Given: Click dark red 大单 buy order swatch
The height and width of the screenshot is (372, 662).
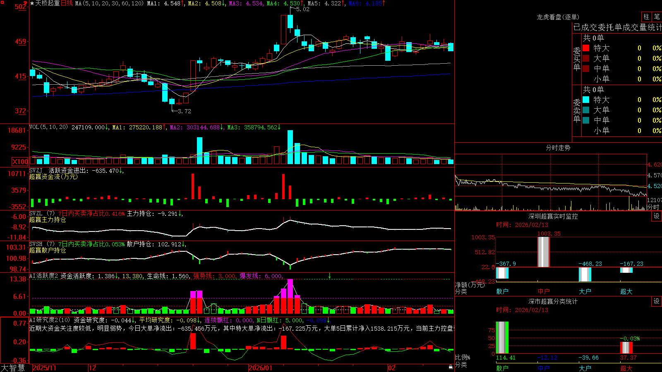Looking at the screenshot, I should click(x=586, y=58).
